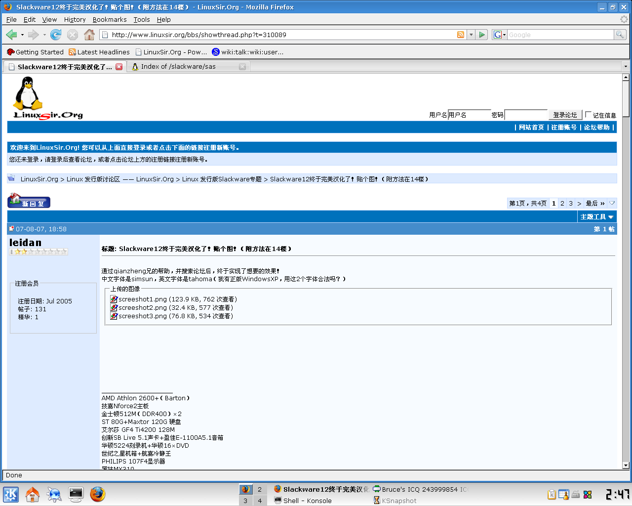Open the View menu
The image size is (632, 506).
click(49, 19)
